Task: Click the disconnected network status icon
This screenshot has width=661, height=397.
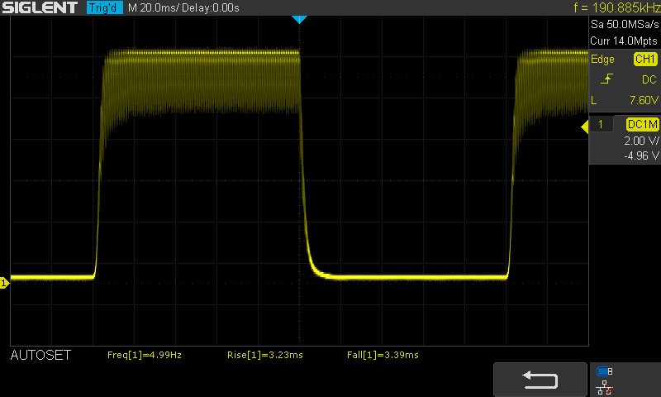Action: click(604, 387)
